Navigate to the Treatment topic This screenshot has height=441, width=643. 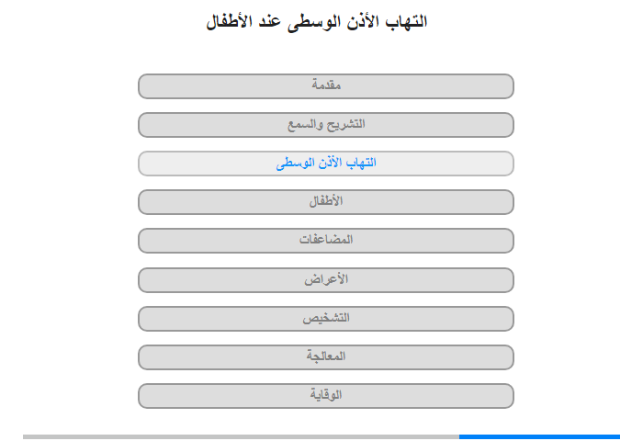click(x=326, y=356)
